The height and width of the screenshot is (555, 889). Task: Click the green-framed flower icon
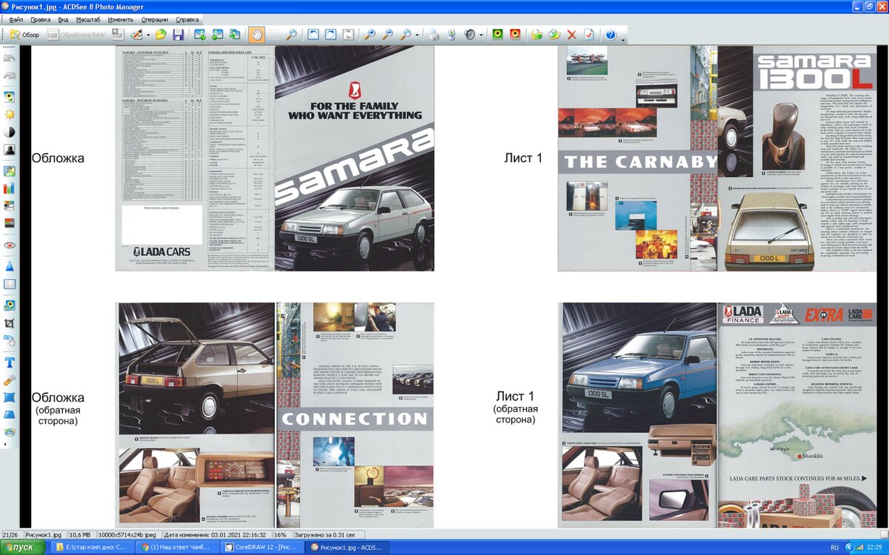tap(498, 35)
